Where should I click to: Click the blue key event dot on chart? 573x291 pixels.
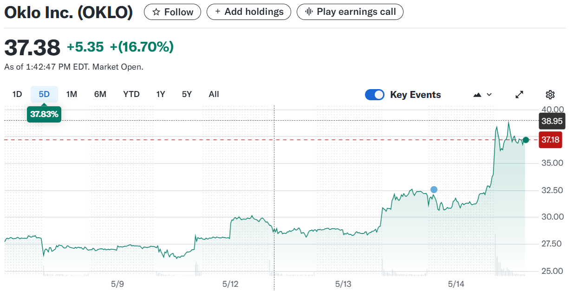[x=434, y=189]
